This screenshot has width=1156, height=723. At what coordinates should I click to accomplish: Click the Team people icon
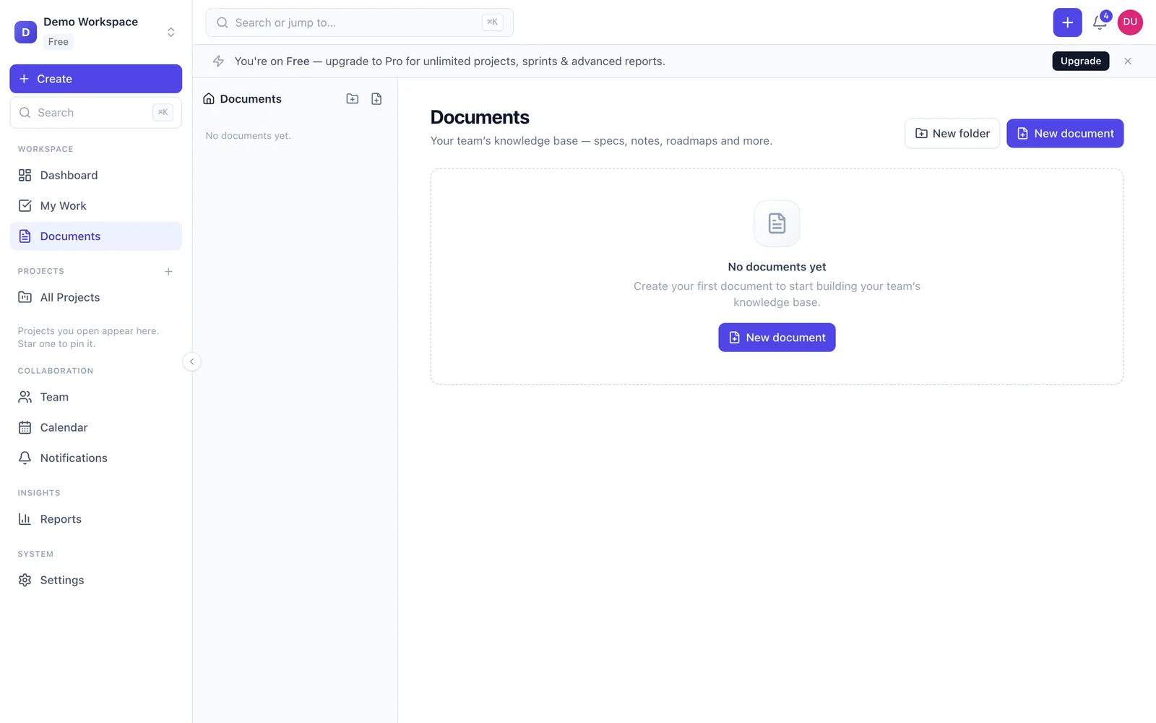tap(25, 397)
